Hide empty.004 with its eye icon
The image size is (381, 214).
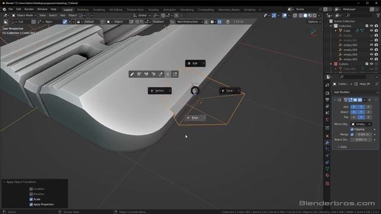(371, 54)
